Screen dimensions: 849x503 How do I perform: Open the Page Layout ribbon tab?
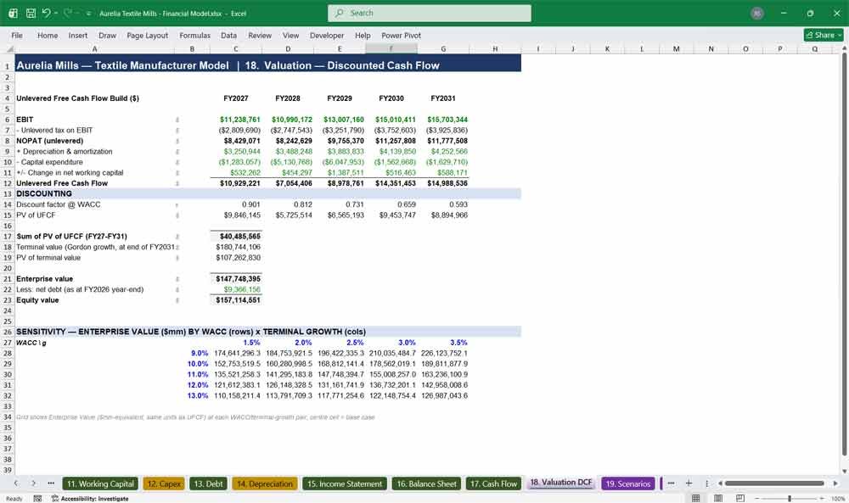pyautogui.click(x=147, y=35)
